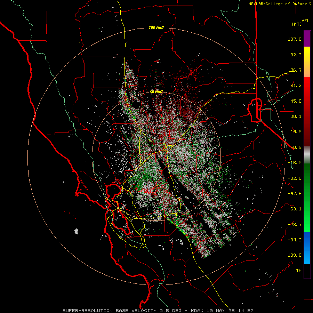Select the -47.6 scale value

click(x=295, y=194)
